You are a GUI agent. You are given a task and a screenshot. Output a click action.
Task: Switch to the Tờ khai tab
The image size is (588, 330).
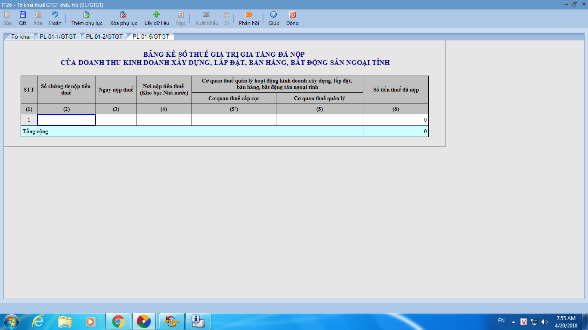(21, 37)
